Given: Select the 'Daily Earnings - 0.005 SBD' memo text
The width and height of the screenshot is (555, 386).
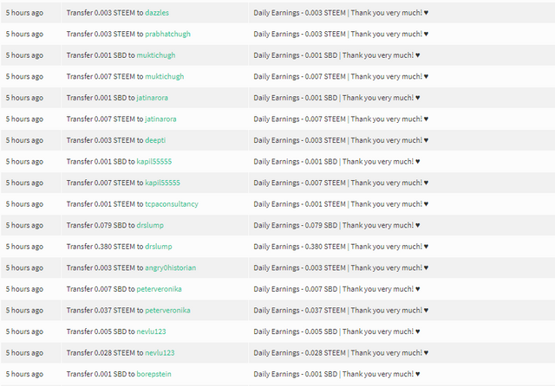Looking at the screenshot, I should click(x=295, y=331).
